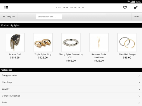Tap the More button

(137, 17)
